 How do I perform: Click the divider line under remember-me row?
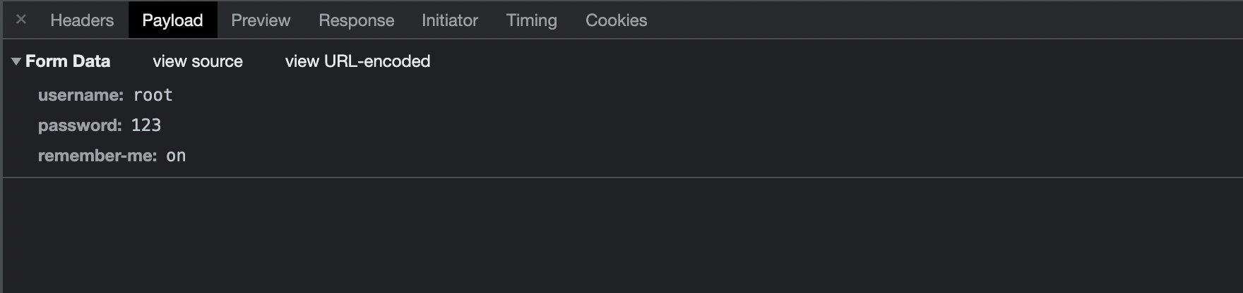621,177
